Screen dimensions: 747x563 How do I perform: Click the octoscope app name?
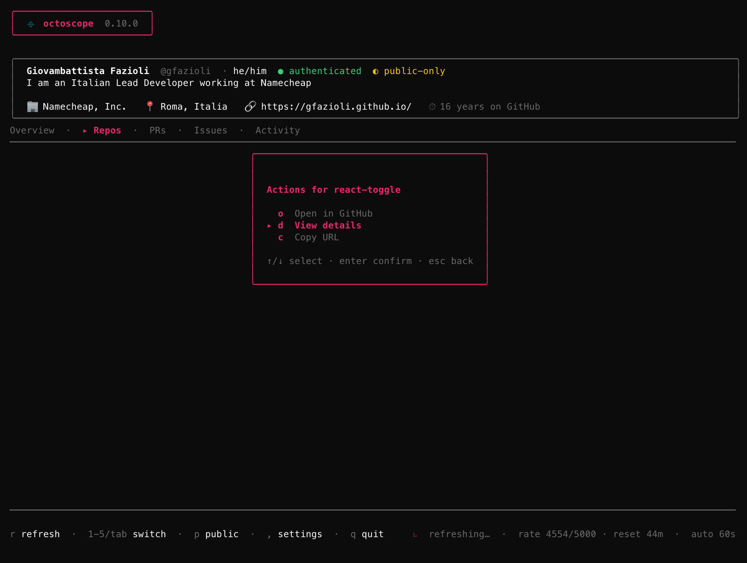pos(68,23)
